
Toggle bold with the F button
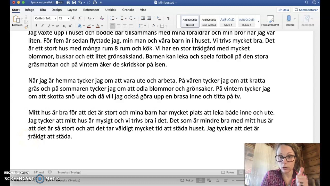point(36,26)
